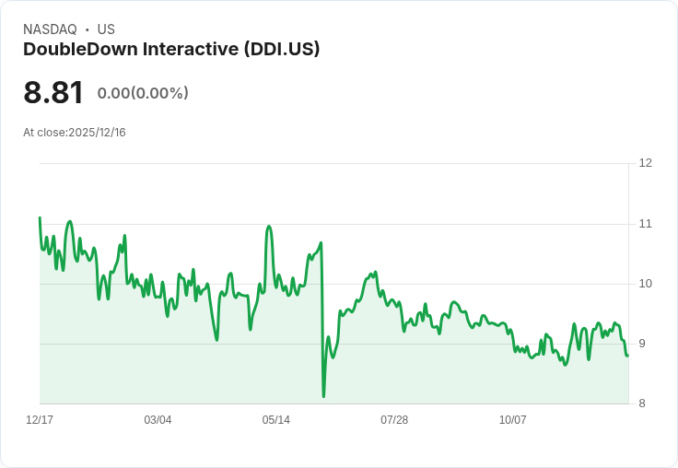Select the At close:2025/12/16 text

pos(75,133)
